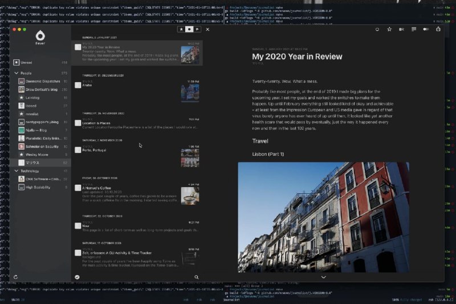Open the reader view text-lines icon

click(414, 29)
